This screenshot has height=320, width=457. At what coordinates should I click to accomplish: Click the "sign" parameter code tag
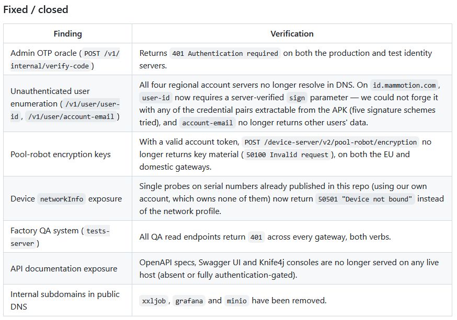pyautogui.click(x=296, y=98)
